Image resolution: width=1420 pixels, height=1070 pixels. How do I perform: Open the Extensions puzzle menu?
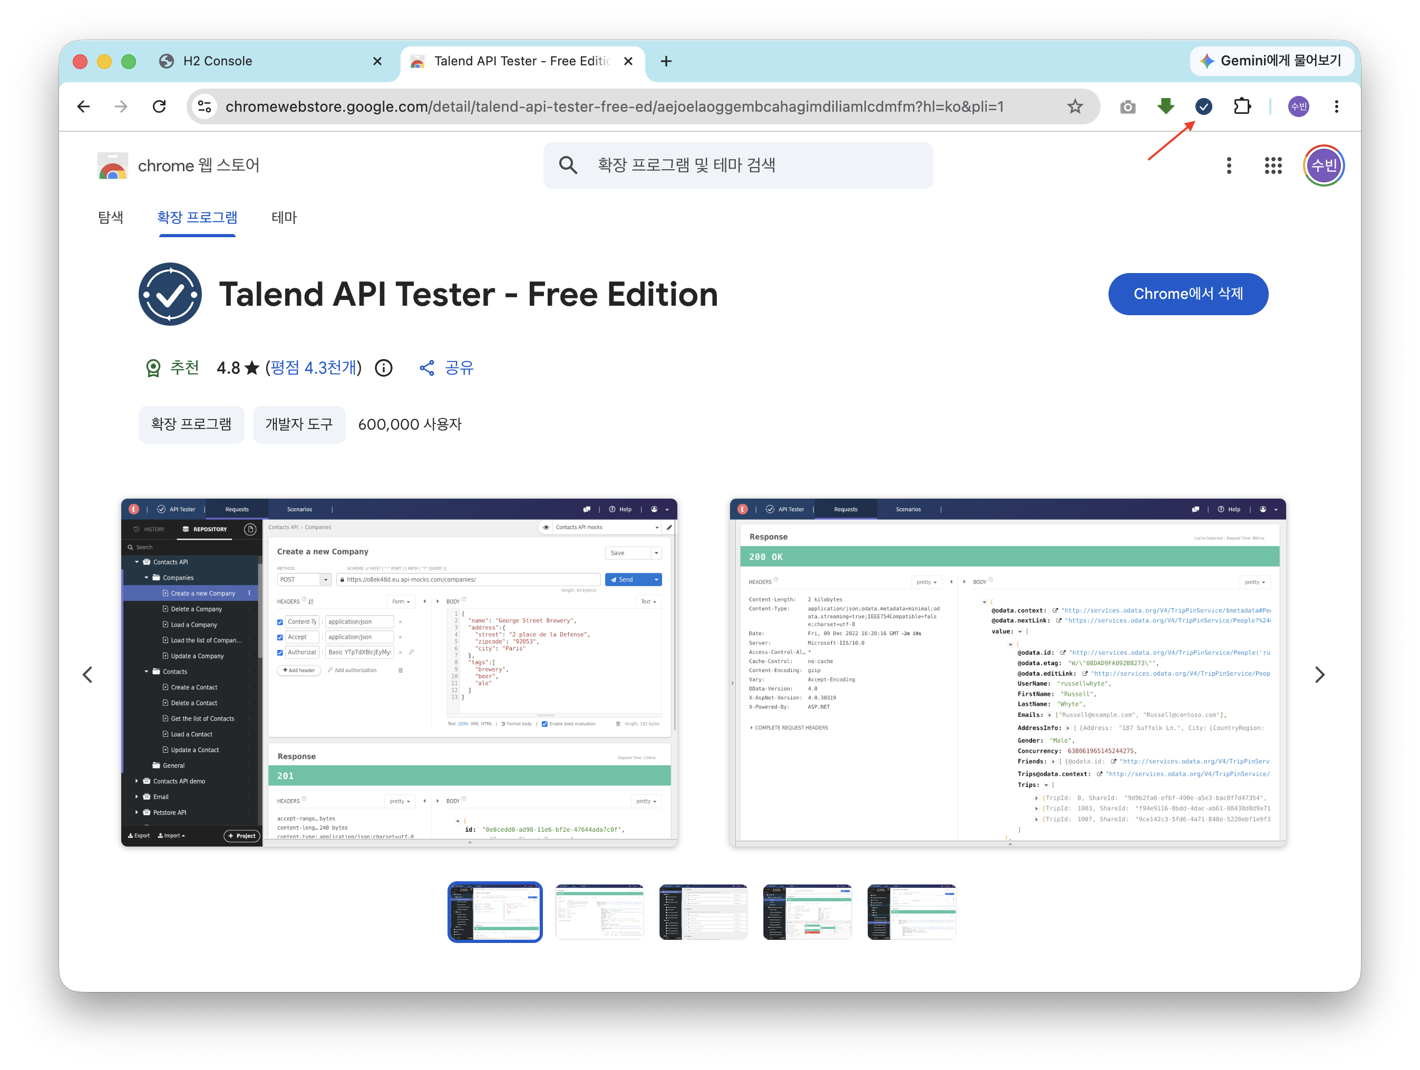[x=1242, y=106]
